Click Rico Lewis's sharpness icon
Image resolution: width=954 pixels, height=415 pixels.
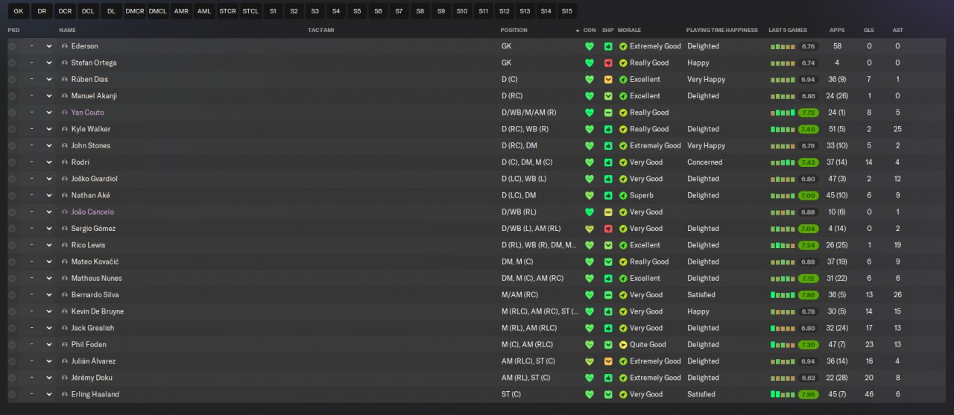click(608, 245)
